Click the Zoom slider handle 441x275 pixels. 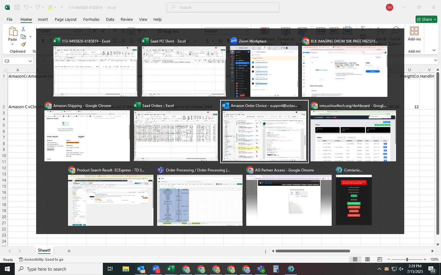pyautogui.click(x=407, y=259)
